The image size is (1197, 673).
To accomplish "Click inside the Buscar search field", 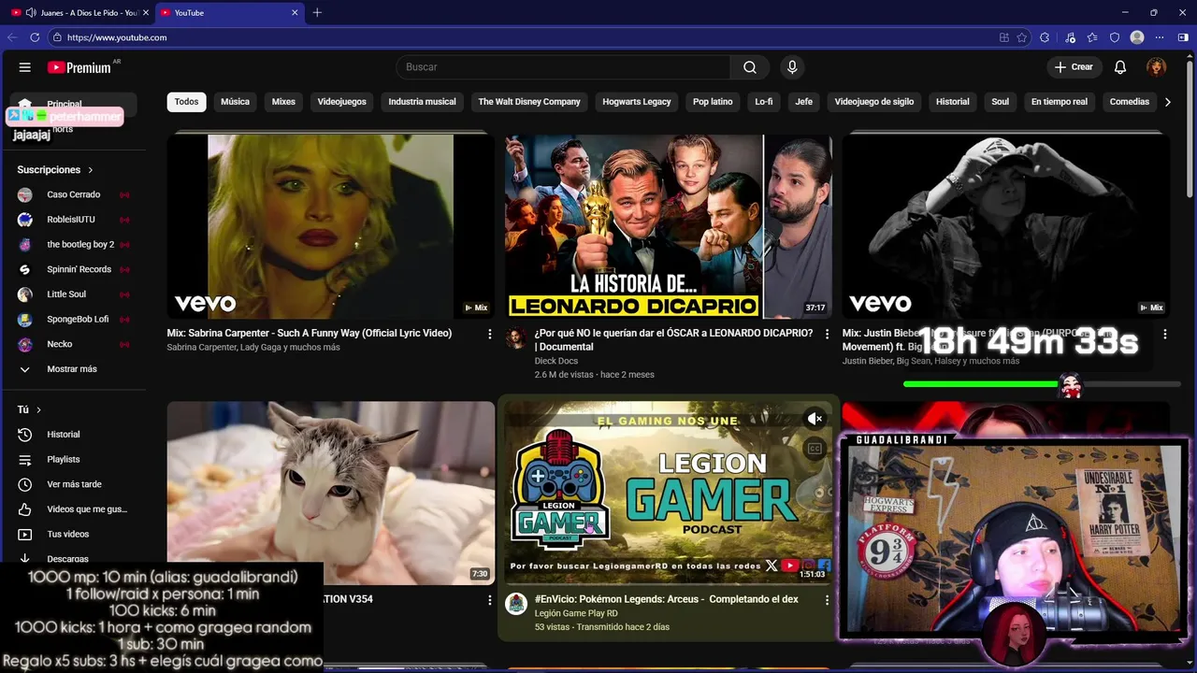I will point(563,67).
